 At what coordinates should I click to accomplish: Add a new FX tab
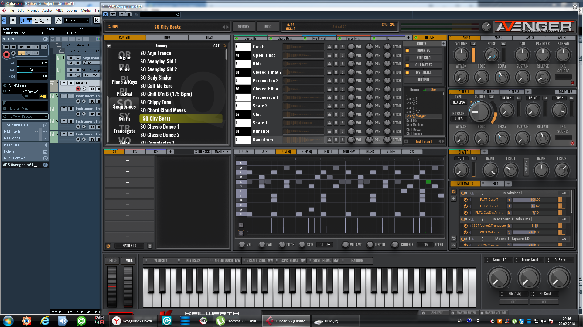(170, 152)
